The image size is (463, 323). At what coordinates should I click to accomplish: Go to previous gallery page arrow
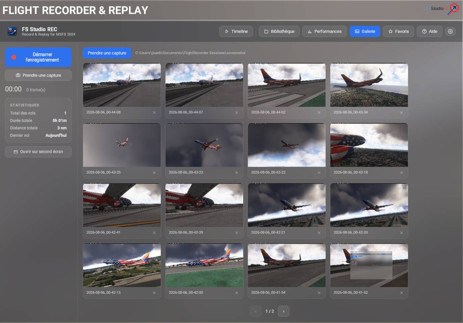click(256, 311)
